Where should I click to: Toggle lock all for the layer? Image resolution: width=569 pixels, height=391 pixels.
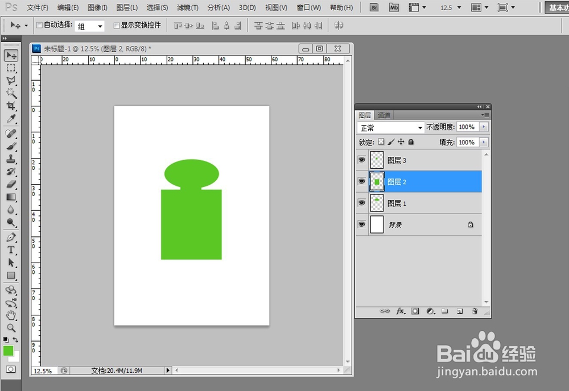411,142
